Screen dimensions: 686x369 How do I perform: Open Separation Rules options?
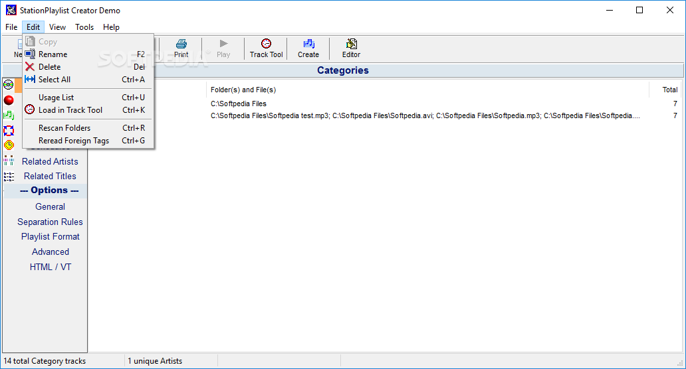51,222
